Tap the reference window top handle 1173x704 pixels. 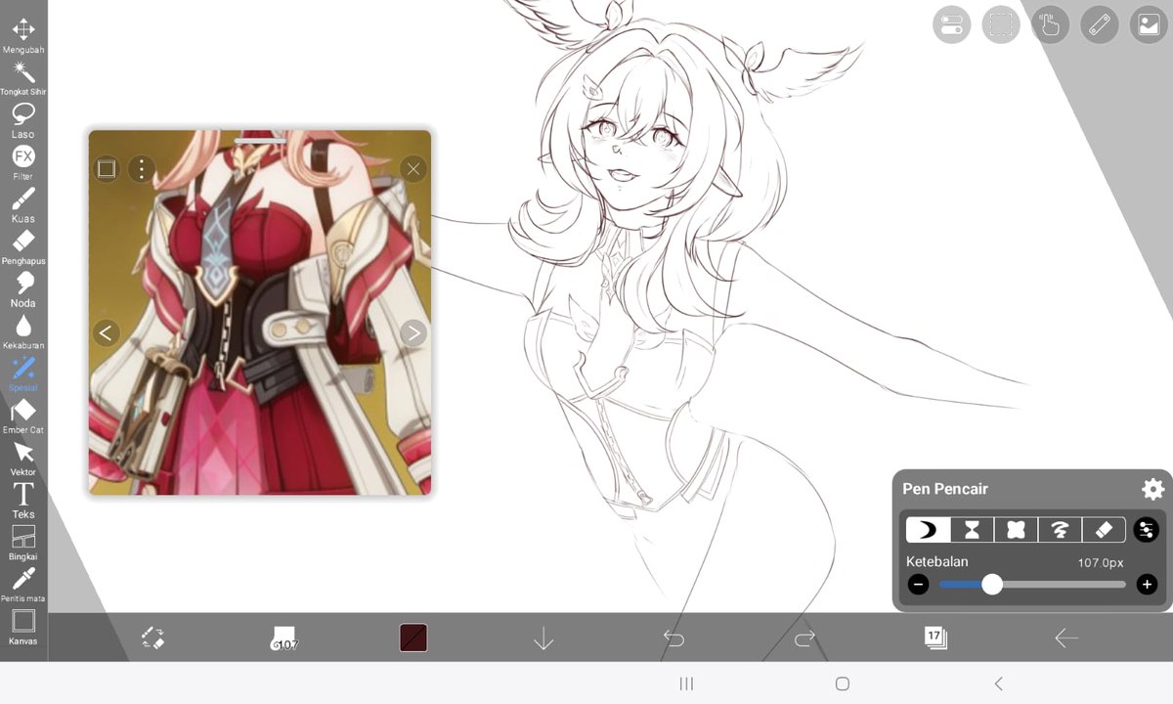260,141
